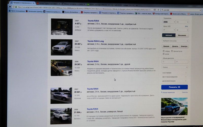
Task: Click the padlock site security icon
Action: click(x=16, y=7)
